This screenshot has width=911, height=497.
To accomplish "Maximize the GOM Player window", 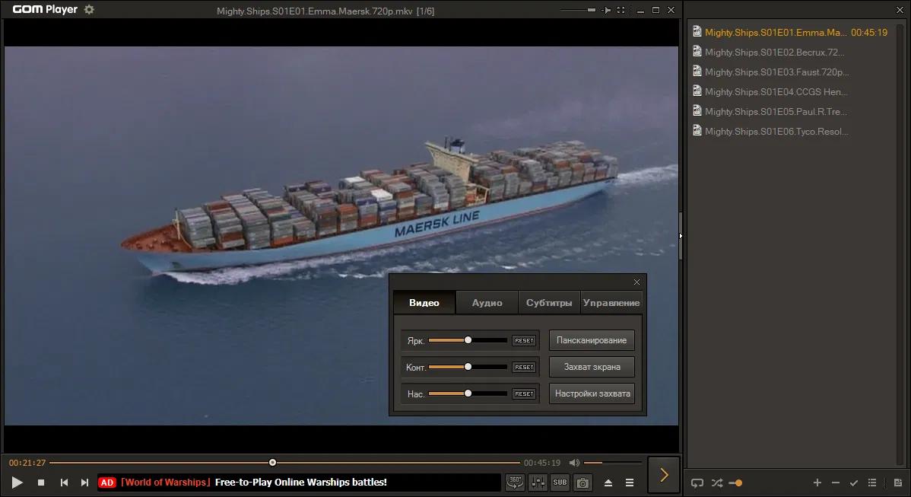I will point(655,10).
